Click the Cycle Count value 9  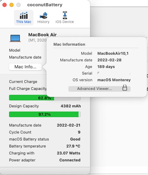click(x=79, y=132)
